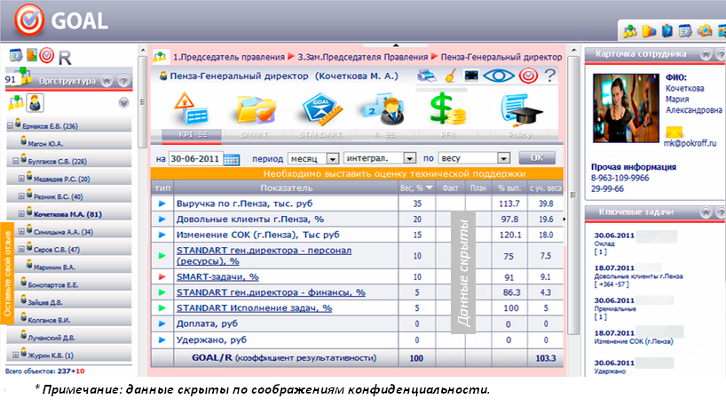Click the large R letter icon
Screen dimensions: 726x407
click(x=65, y=58)
